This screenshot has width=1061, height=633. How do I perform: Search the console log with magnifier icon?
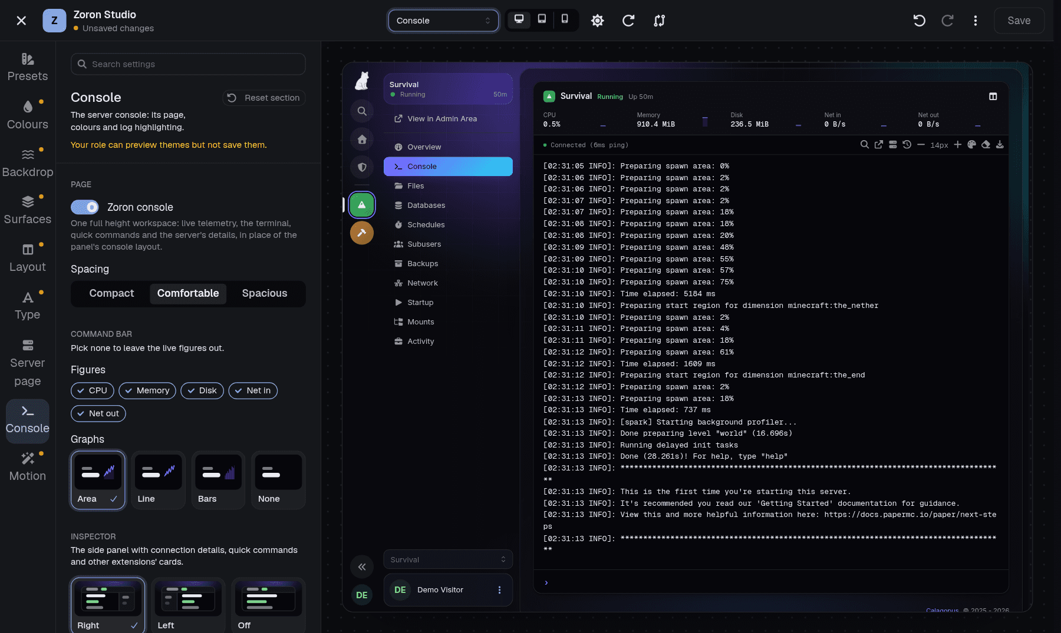tap(864, 145)
